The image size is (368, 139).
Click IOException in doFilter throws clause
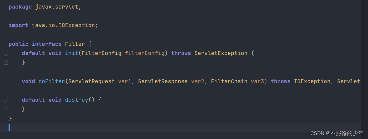click(312, 81)
